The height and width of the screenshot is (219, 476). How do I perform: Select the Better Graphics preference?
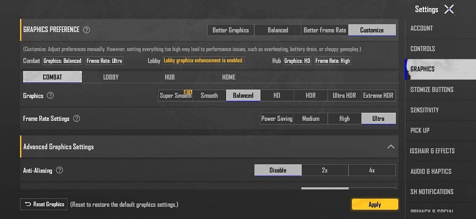point(231,30)
